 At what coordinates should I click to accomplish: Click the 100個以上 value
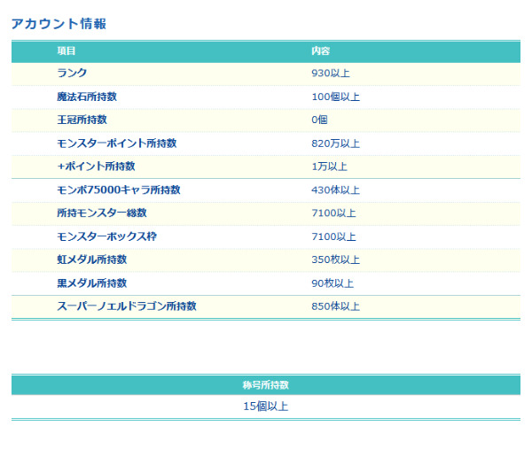335,97
